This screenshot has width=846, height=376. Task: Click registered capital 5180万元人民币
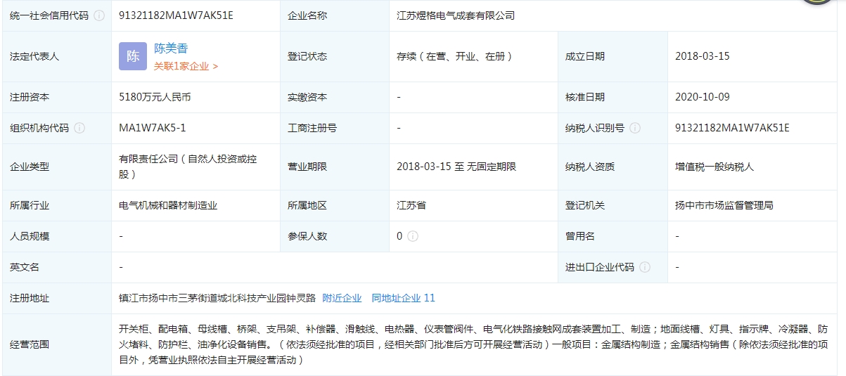click(155, 97)
